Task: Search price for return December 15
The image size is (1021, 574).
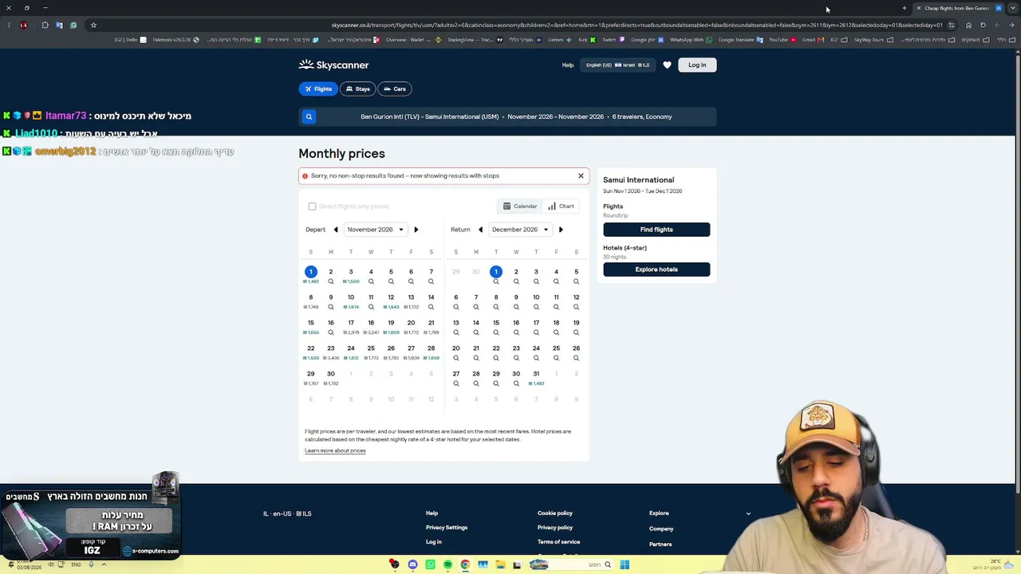Action: 496,332
